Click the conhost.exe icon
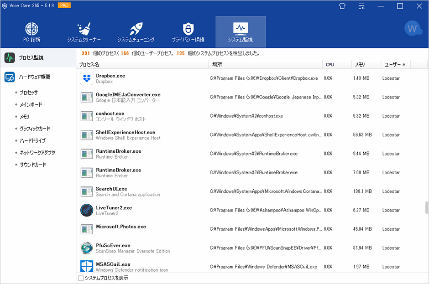429x284 pixels. (x=87, y=116)
